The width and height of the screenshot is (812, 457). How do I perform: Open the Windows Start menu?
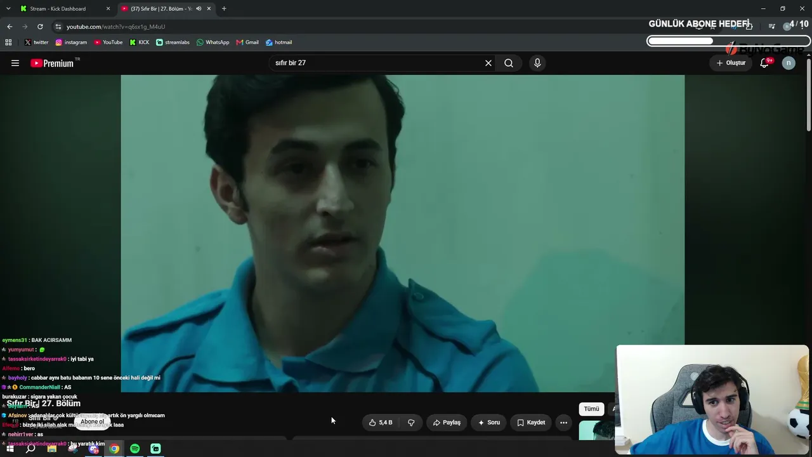click(x=10, y=449)
